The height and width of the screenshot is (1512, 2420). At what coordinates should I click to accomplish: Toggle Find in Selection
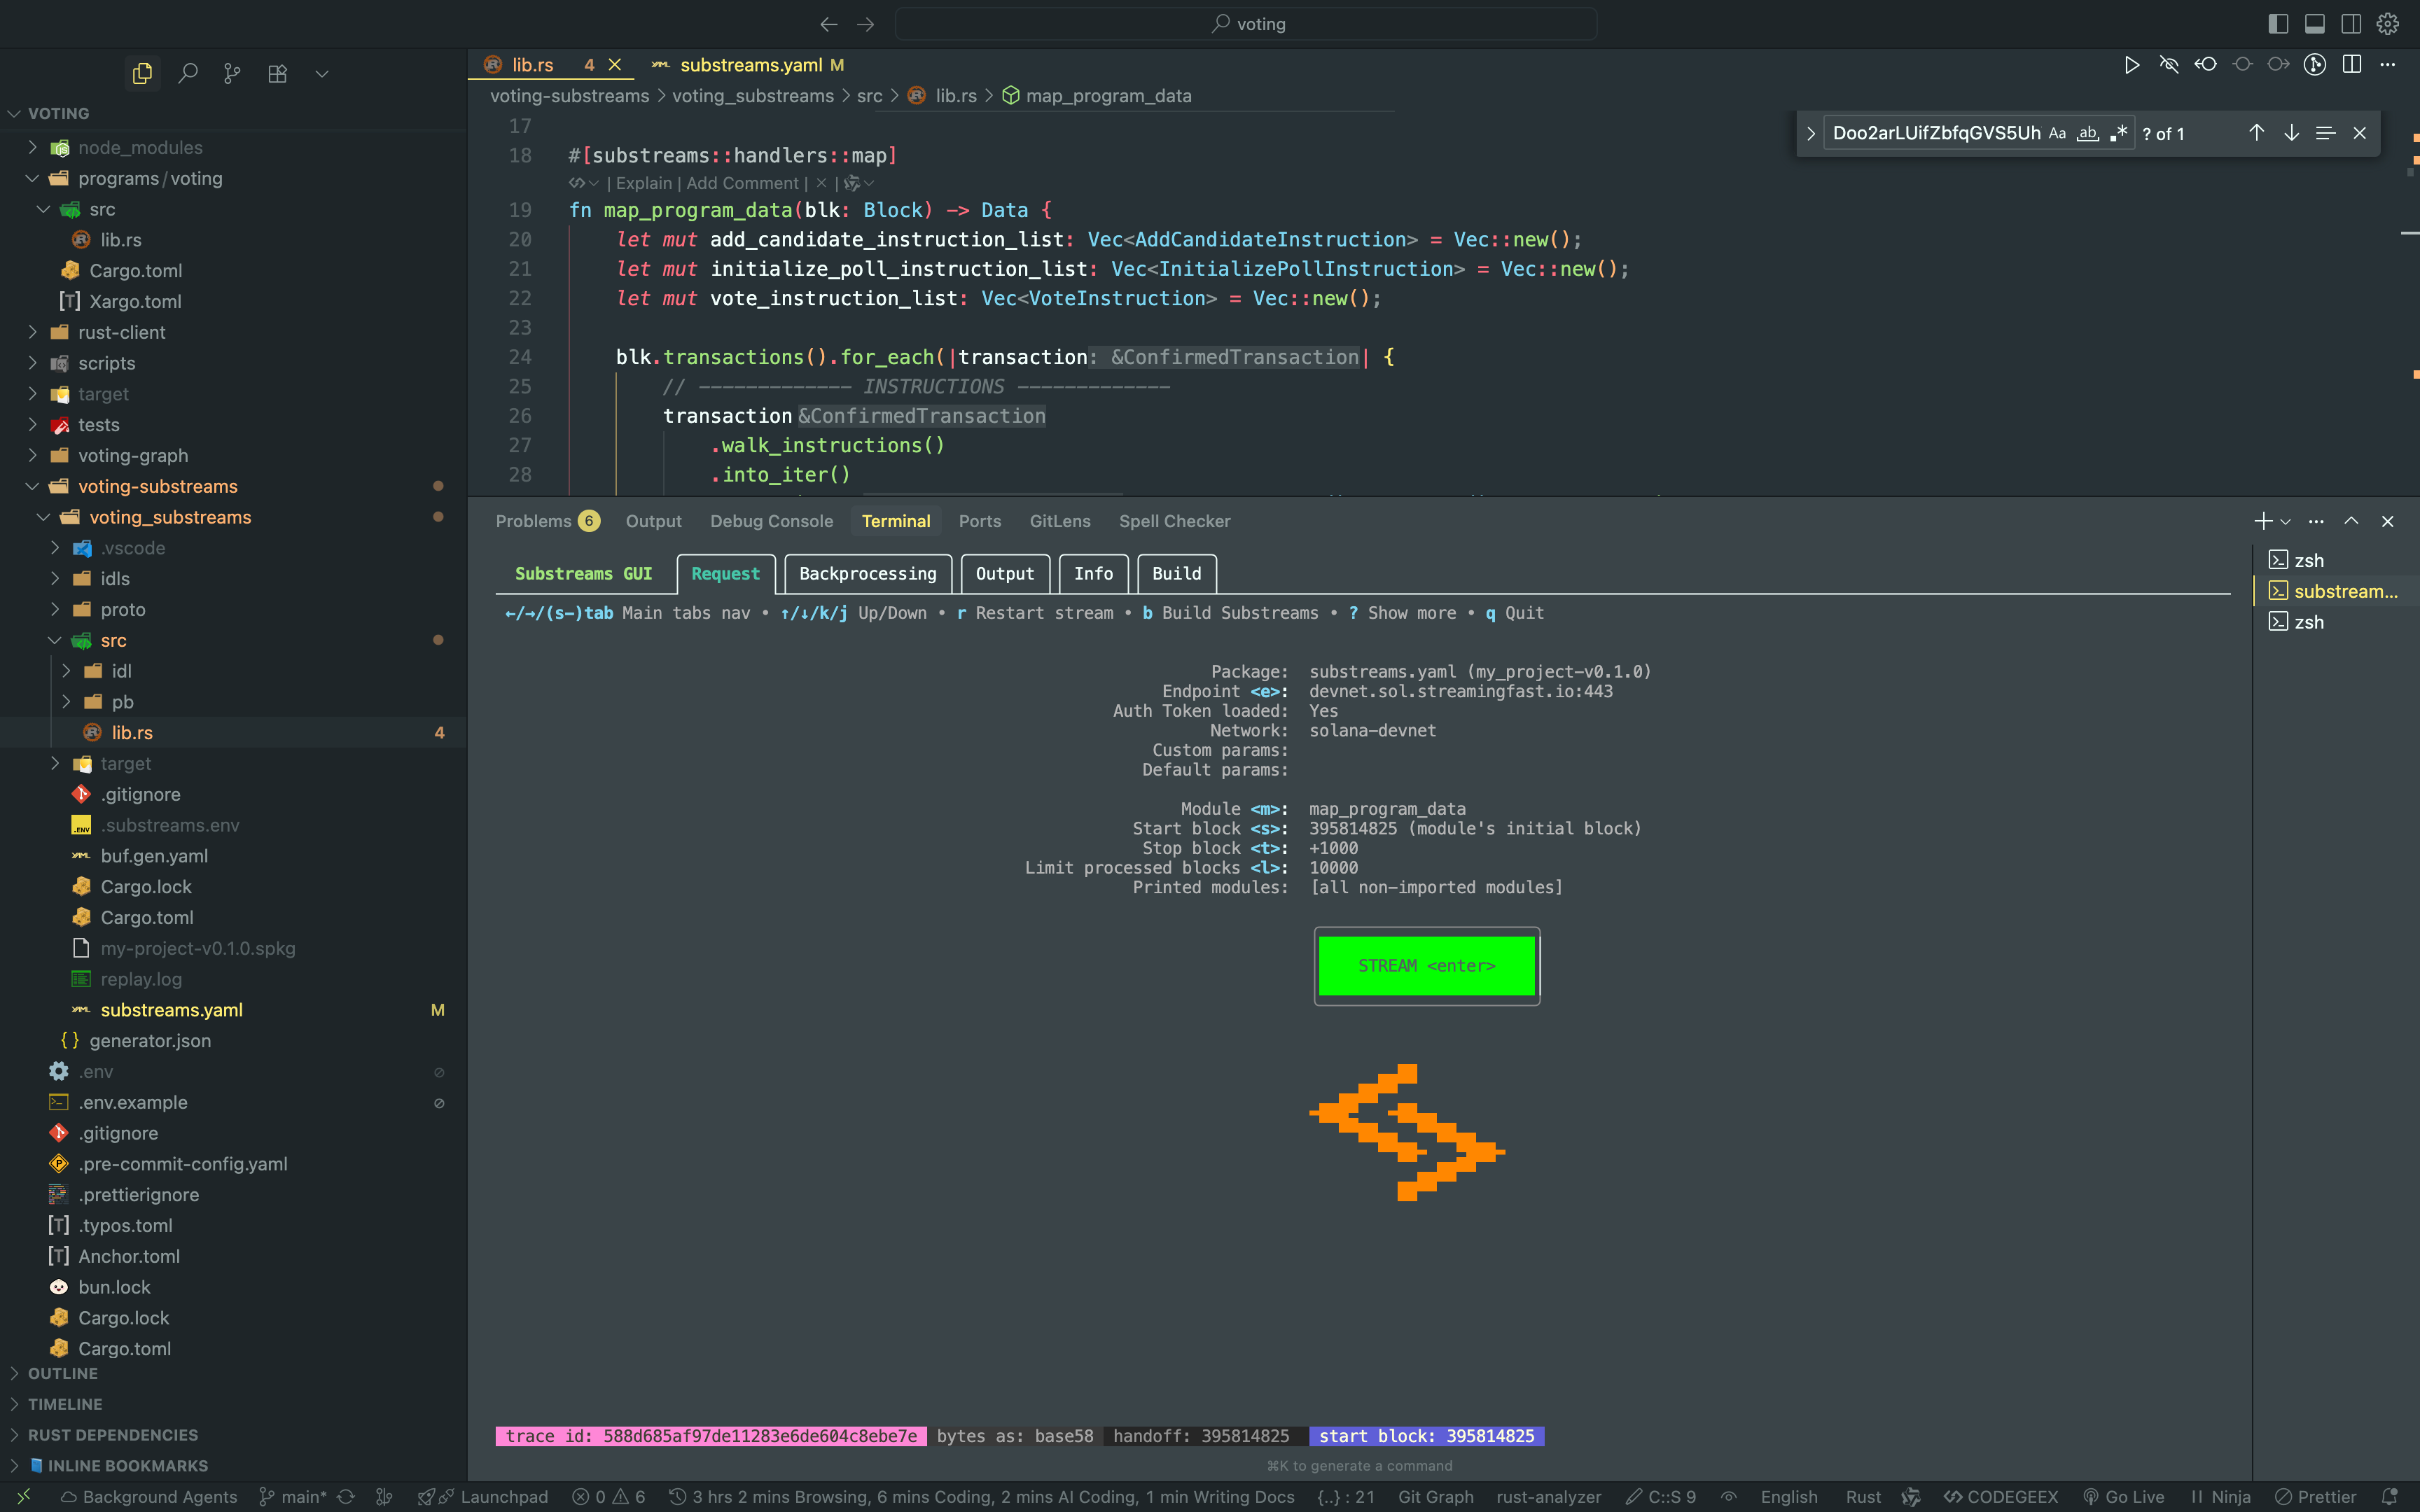(2325, 133)
